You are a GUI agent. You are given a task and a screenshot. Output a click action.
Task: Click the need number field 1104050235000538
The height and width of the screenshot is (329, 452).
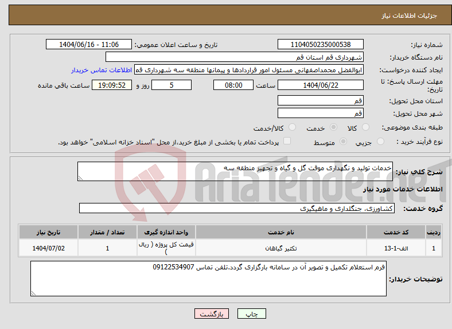pyautogui.click(x=321, y=44)
